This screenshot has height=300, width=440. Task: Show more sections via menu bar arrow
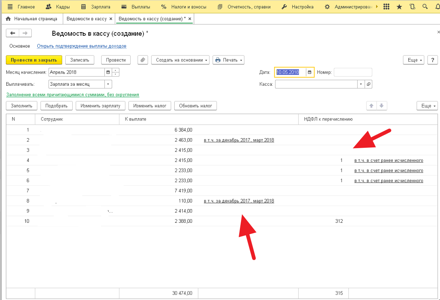pos(377,7)
